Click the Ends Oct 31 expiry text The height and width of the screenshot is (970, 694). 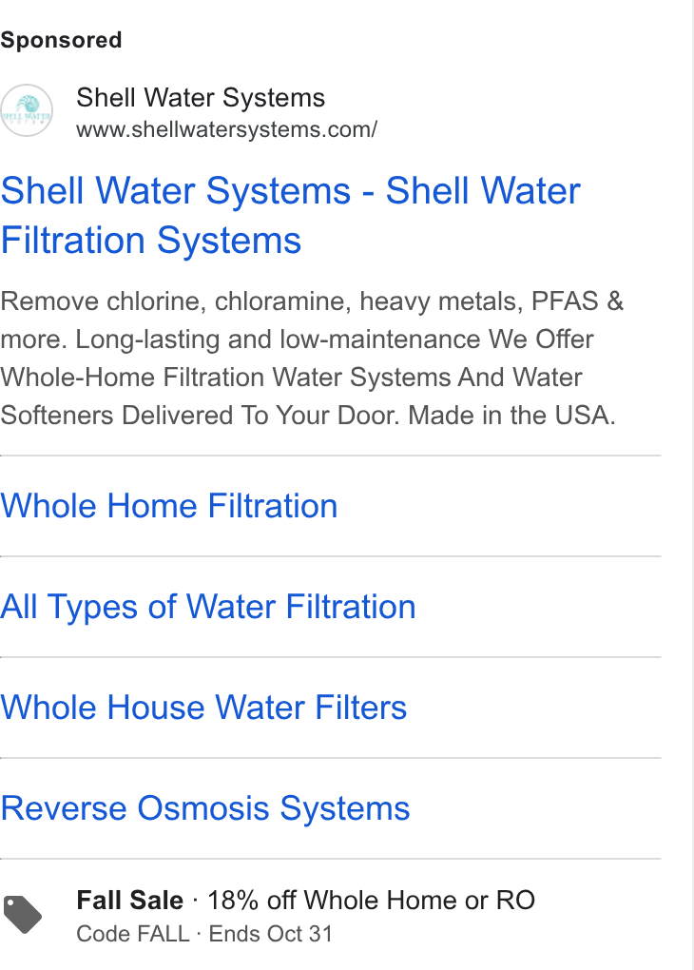point(270,934)
